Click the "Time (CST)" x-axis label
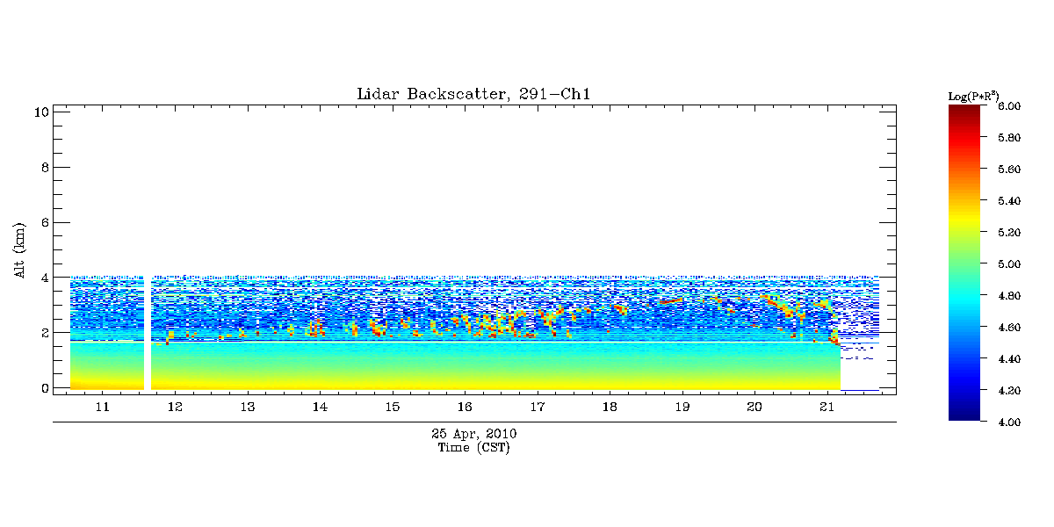The height and width of the screenshot is (527, 1054). (474, 448)
